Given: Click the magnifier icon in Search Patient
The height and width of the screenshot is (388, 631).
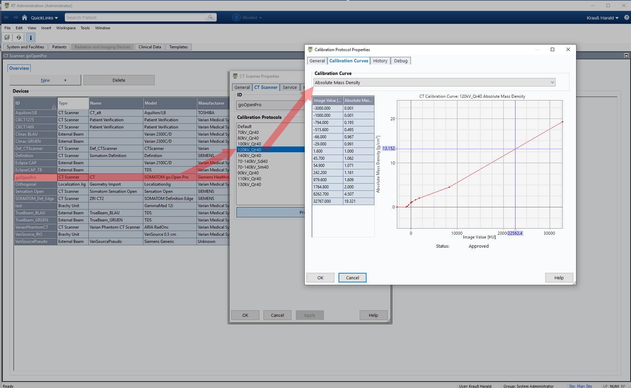Looking at the screenshot, I should (211, 17).
